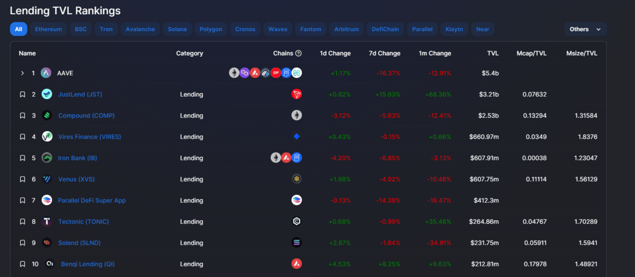
Task: Bookmark Vires Finance (VIRES)
Action: [x=22, y=137]
